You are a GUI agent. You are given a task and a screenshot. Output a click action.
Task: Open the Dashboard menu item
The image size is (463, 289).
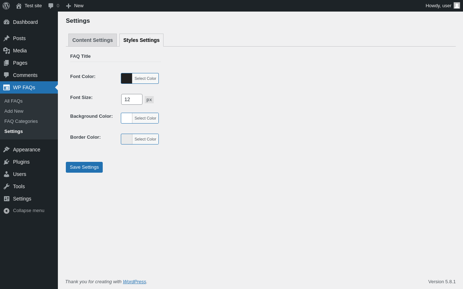click(29, 22)
